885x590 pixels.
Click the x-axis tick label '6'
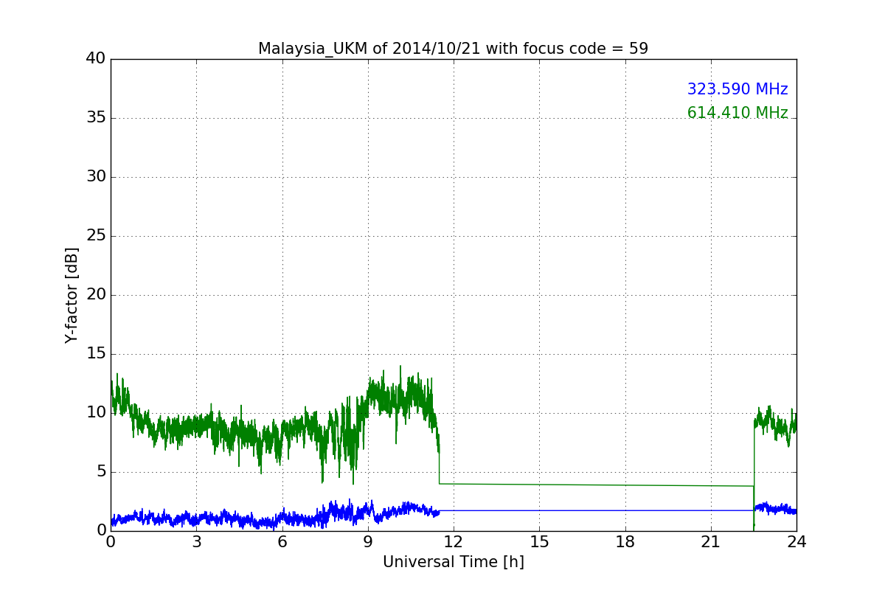282,542
